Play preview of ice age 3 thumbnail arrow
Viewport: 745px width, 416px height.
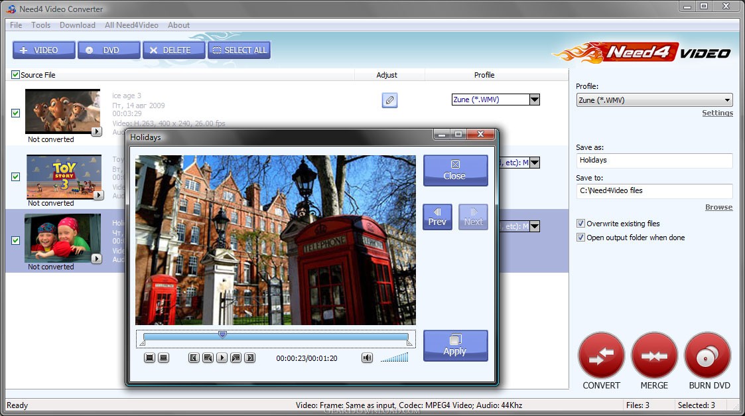click(x=96, y=131)
